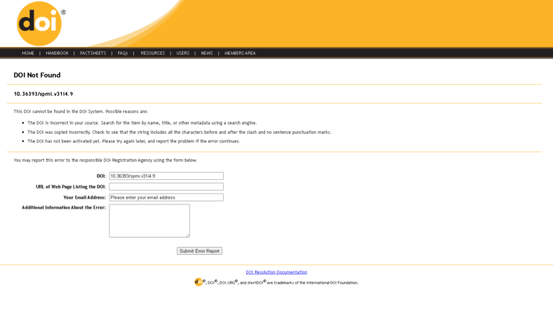Click the 'Additional Information About the Error:' label

pyautogui.click(x=64, y=207)
